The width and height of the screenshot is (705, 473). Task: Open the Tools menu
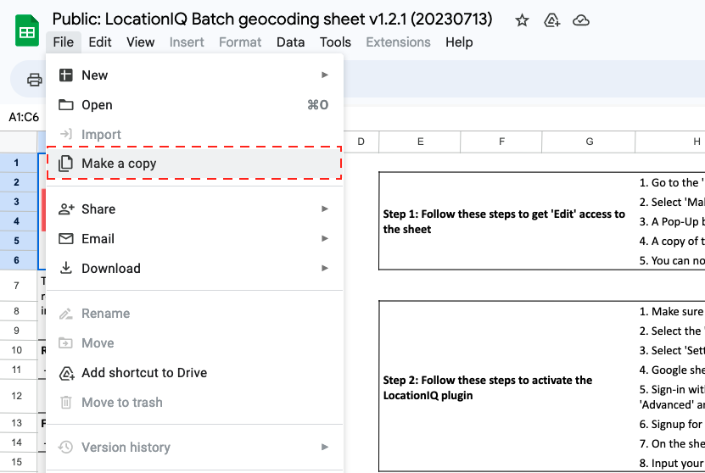point(335,42)
